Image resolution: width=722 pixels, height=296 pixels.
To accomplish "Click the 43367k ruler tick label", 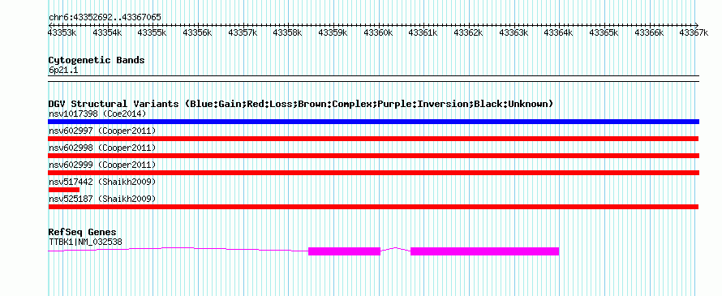I will [x=694, y=32].
